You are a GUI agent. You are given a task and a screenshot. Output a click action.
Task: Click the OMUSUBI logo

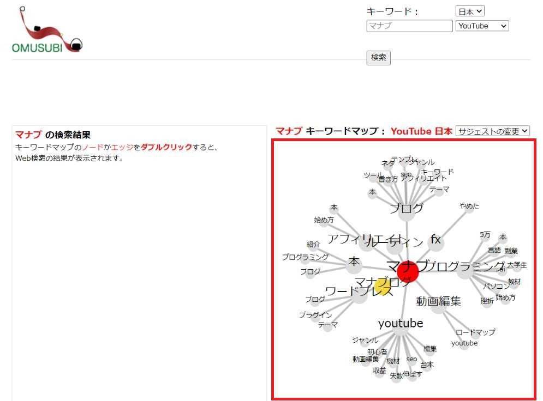click(x=47, y=30)
